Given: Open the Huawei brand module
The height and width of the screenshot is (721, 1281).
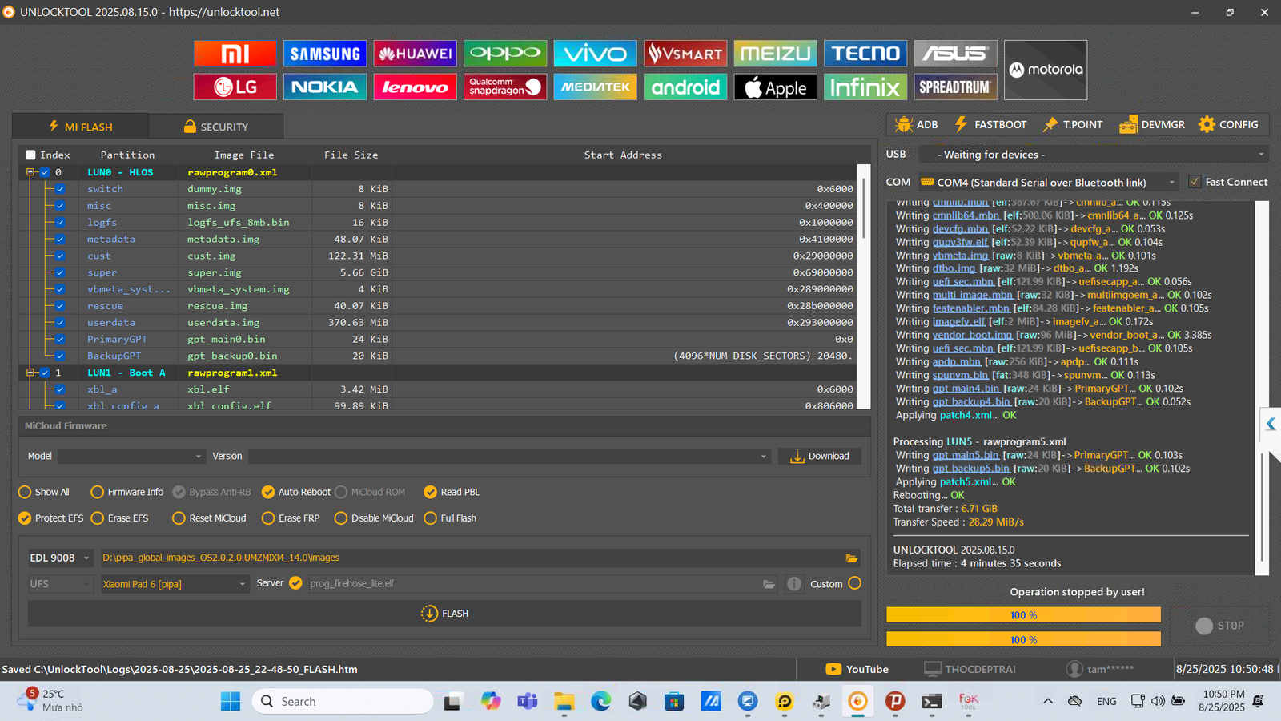Looking at the screenshot, I should (x=416, y=54).
